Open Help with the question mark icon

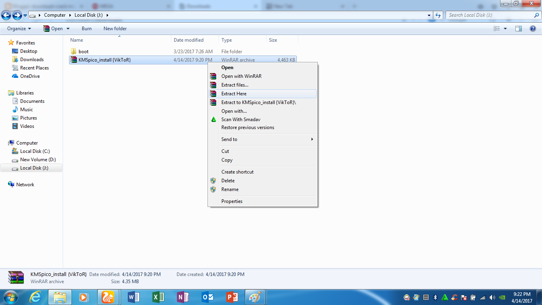point(533,29)
